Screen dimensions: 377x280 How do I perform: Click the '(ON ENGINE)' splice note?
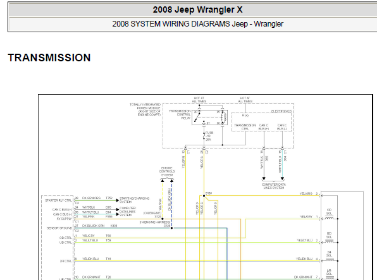pyautogui.click(x=152, y=213)
